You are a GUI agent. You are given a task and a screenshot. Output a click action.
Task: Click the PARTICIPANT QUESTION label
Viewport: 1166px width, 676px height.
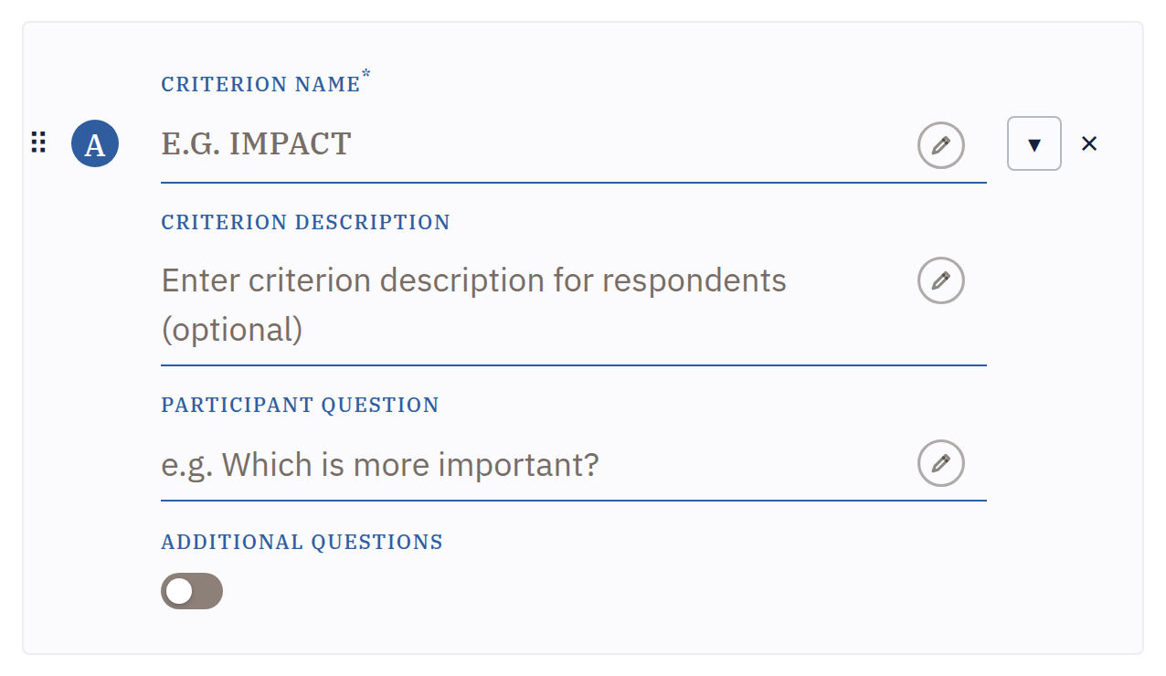[300, 405]
